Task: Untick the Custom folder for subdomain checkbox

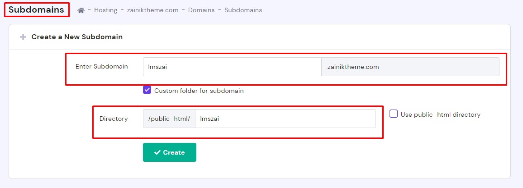Action: point(147,90)
